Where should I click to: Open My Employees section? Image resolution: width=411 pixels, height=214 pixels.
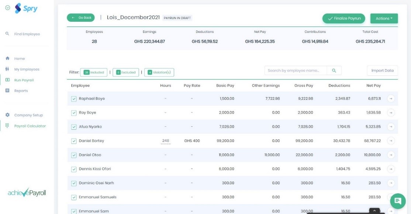point(27,69)
